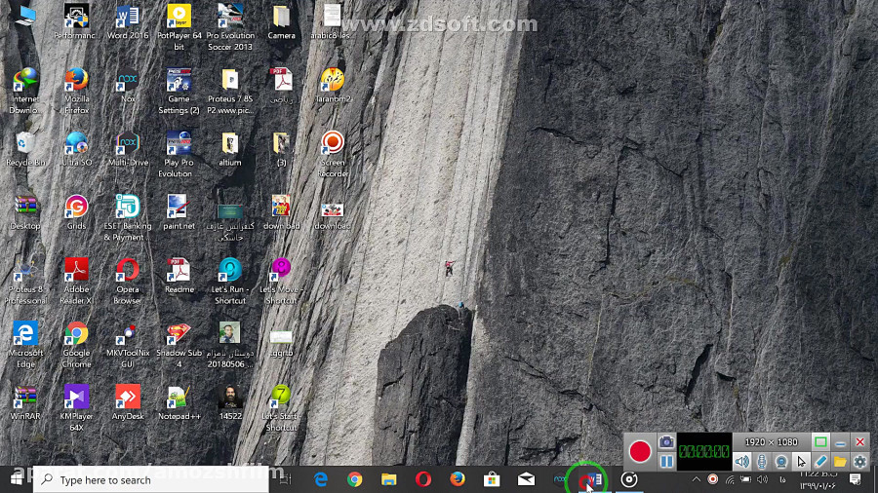Image resolution: width=878 pixels, height=493 pixels.
Task: Minimize the screen recorder toolbar
Action: (x=841, y=442)
